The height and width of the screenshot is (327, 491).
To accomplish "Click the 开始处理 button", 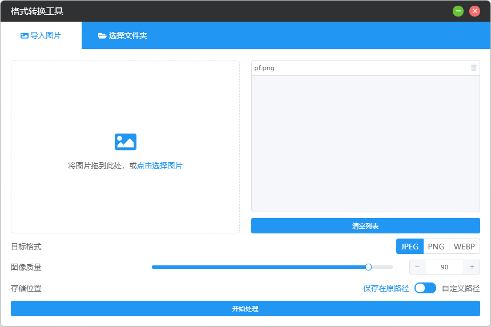I will pos(245,309).
